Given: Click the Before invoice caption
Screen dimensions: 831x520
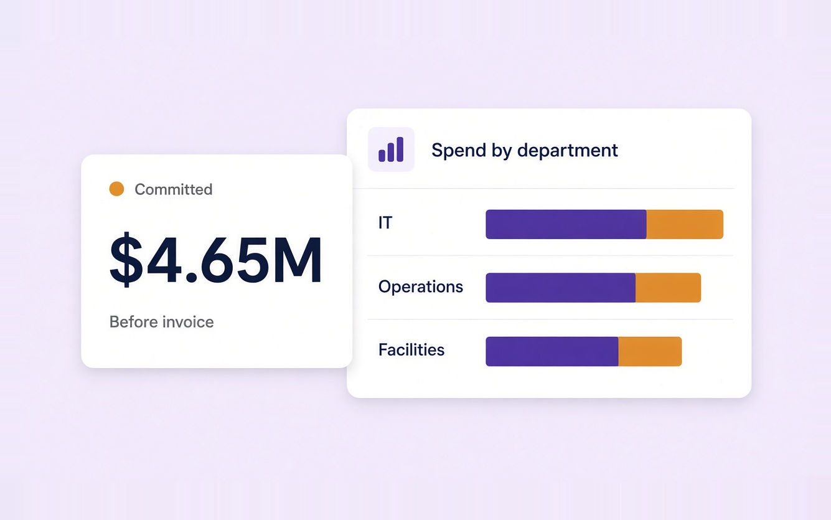Looking at the screenshot, I should 161,322.
